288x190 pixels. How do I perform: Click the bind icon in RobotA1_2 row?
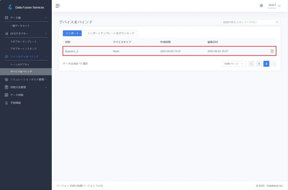pos(272,51)
